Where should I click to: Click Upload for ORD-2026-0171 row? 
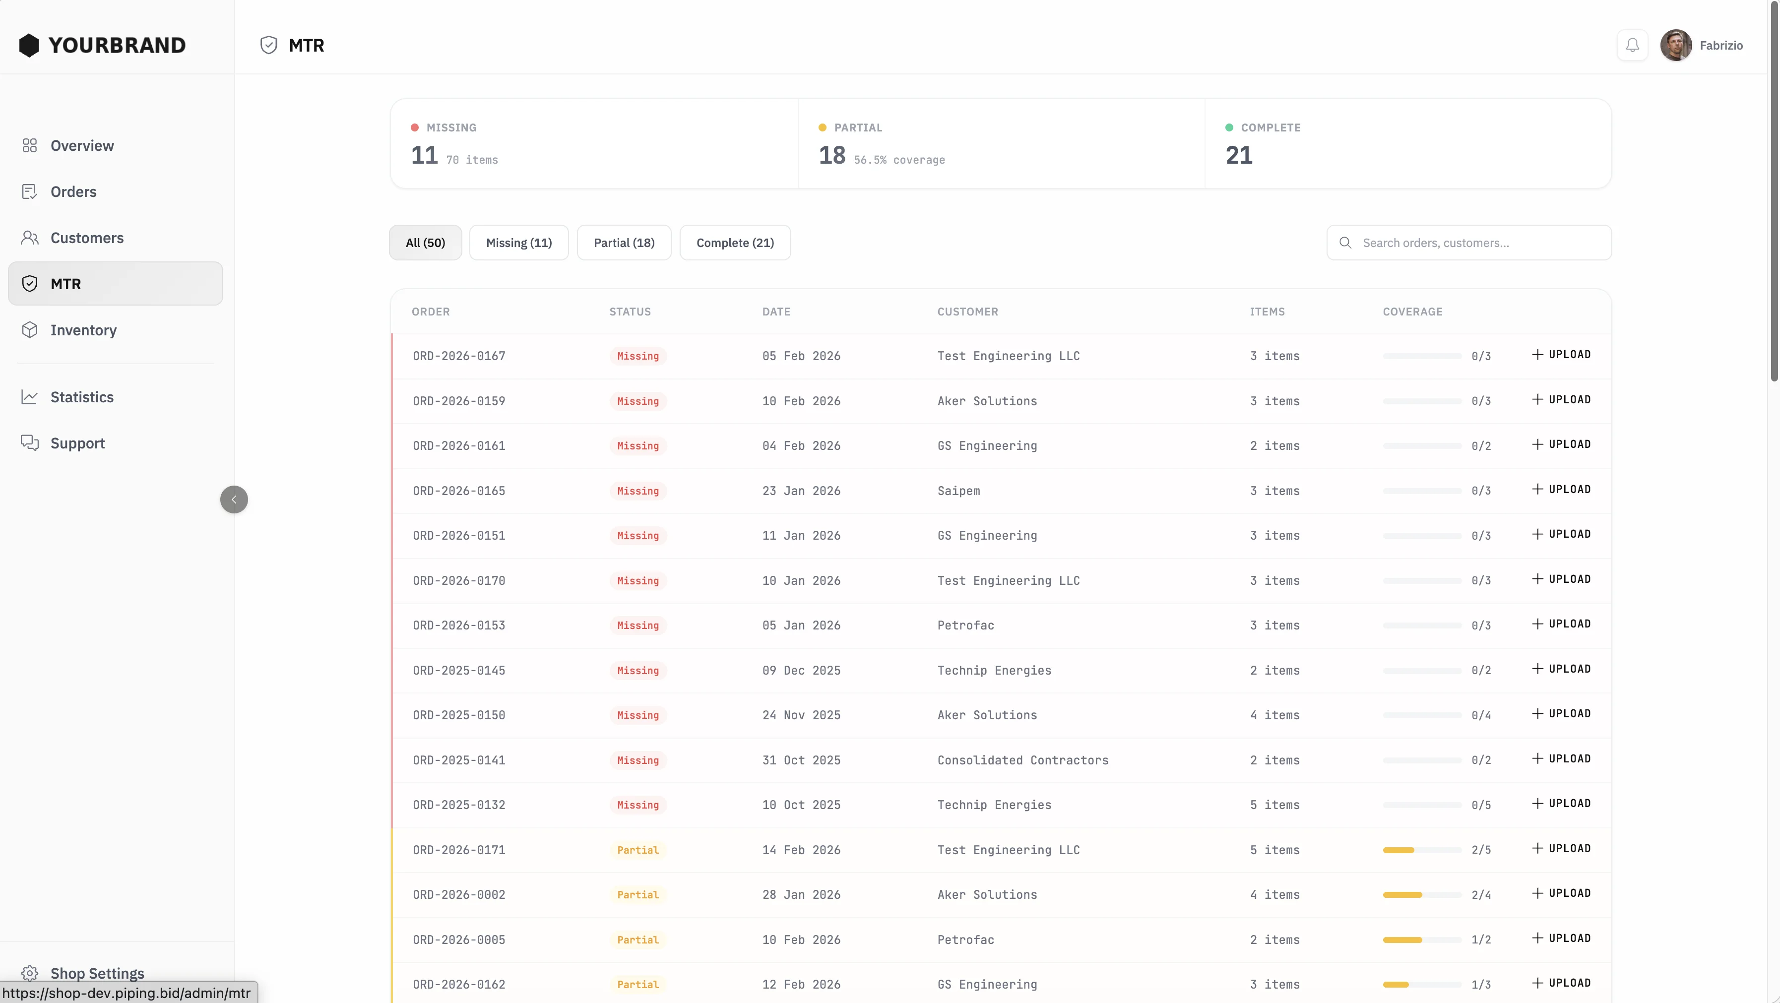pos(1561,849)
